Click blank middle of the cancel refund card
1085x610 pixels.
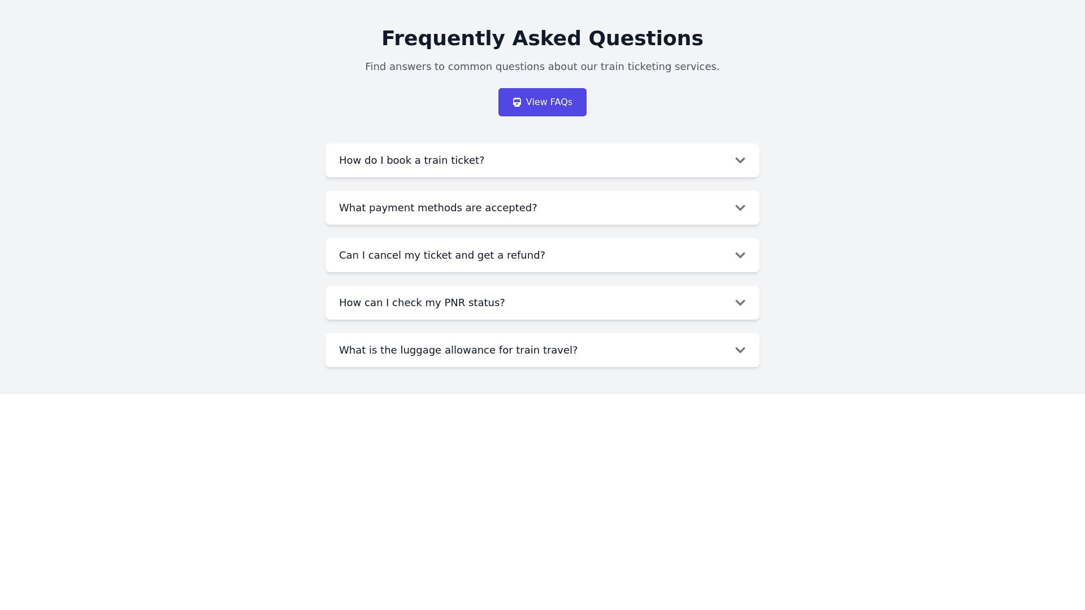[x=639, y=255]
